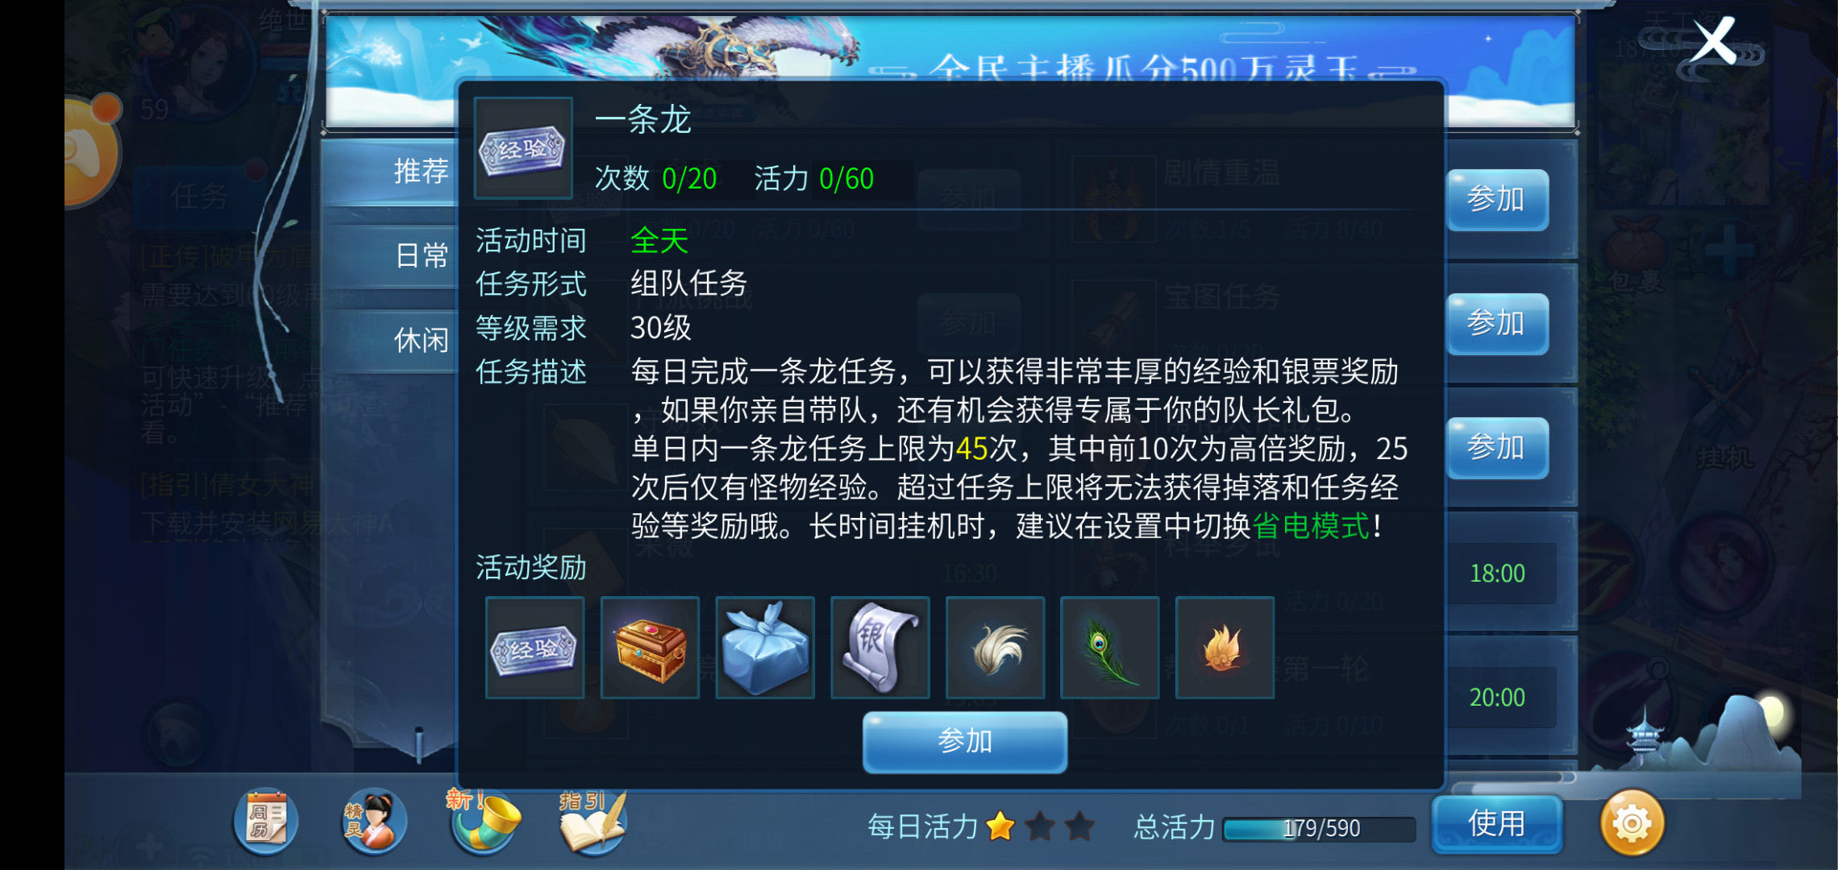1838x870 pixels.
Task: Click the 总活力 179/590 progress bar
Action: pos(1319,828)
